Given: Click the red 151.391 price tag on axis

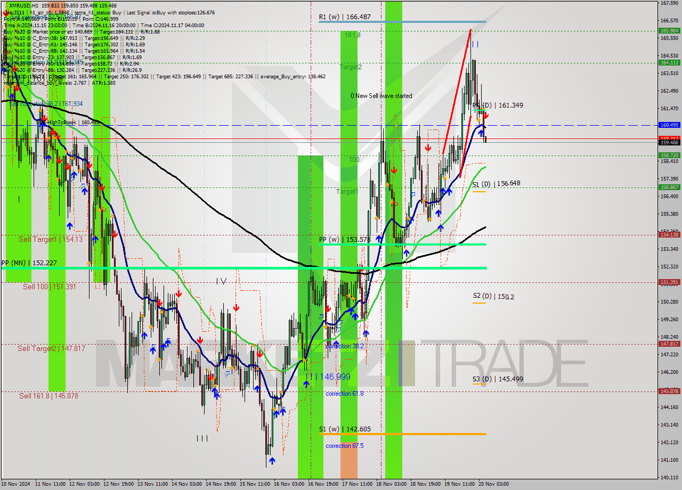Looking at the screenshot, I should [x=669, y=282].
